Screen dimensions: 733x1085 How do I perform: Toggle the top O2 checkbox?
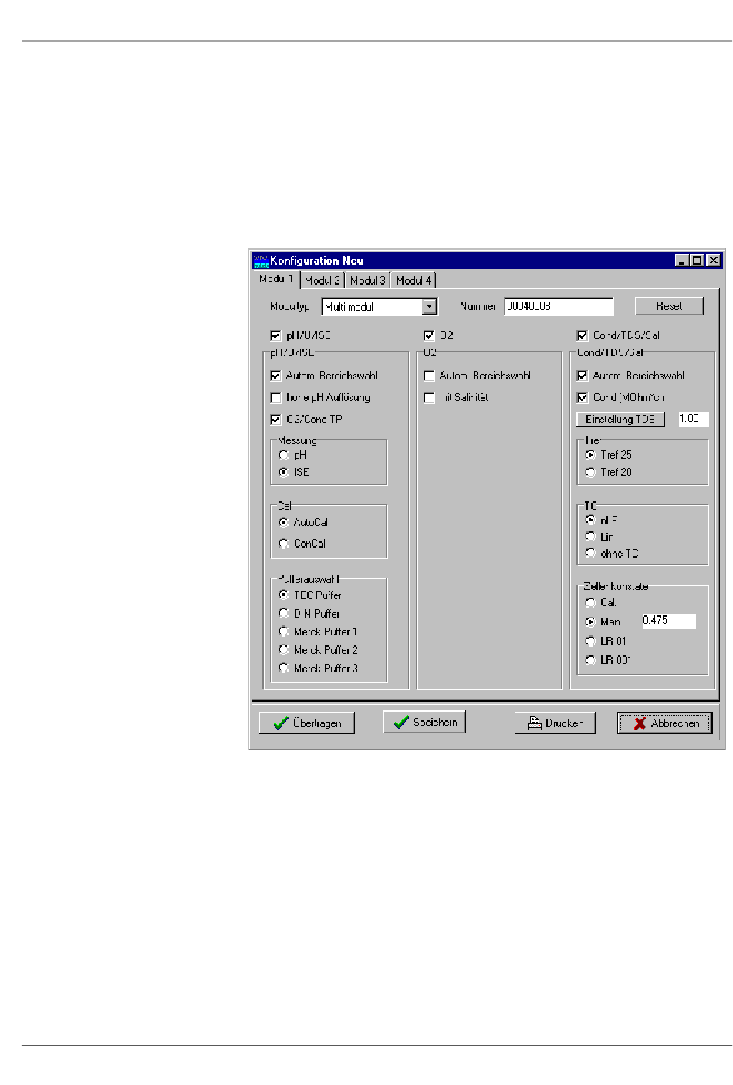429,335
